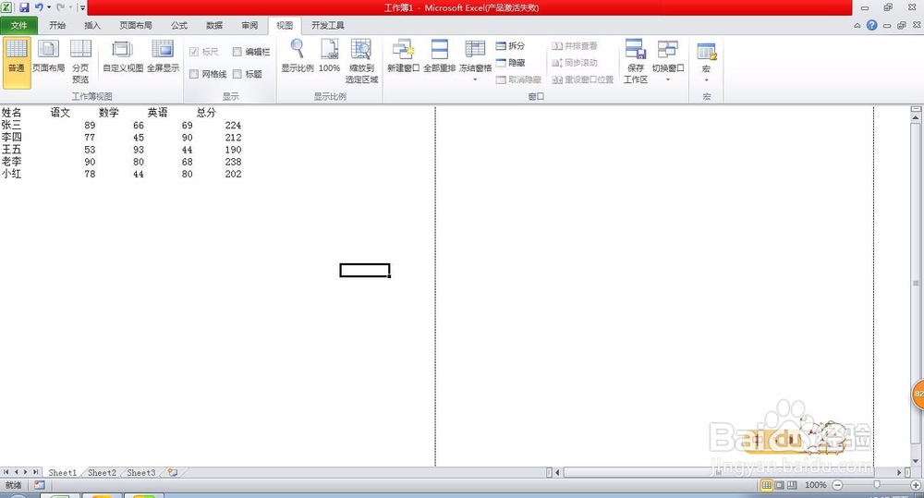Switch to the 数据 (Data) tab

214,25
